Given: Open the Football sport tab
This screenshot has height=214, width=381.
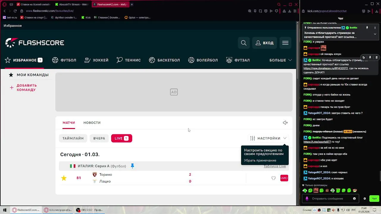Looking at the screenshot, I should pyautogui.click(x=64, y=60).
